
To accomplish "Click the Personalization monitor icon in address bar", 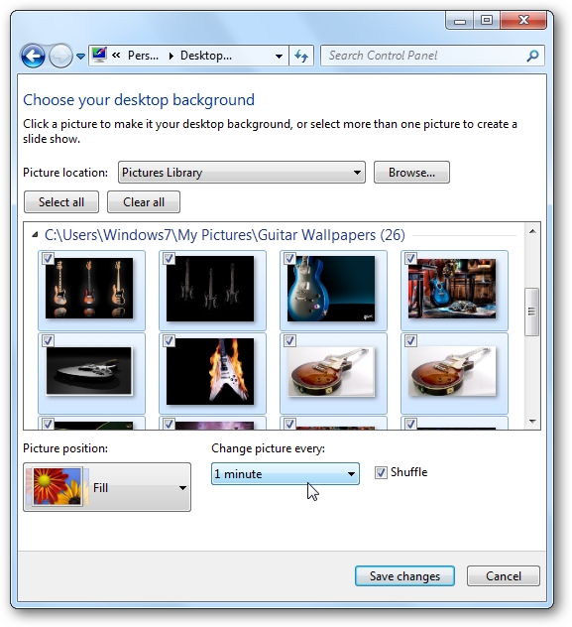I will coord(99,55).
